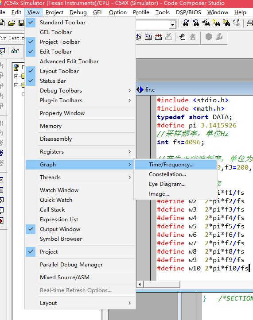Open the Property Window item
Image resolution: width=253 pixels, height=320 pixels.
click(80, 113)
